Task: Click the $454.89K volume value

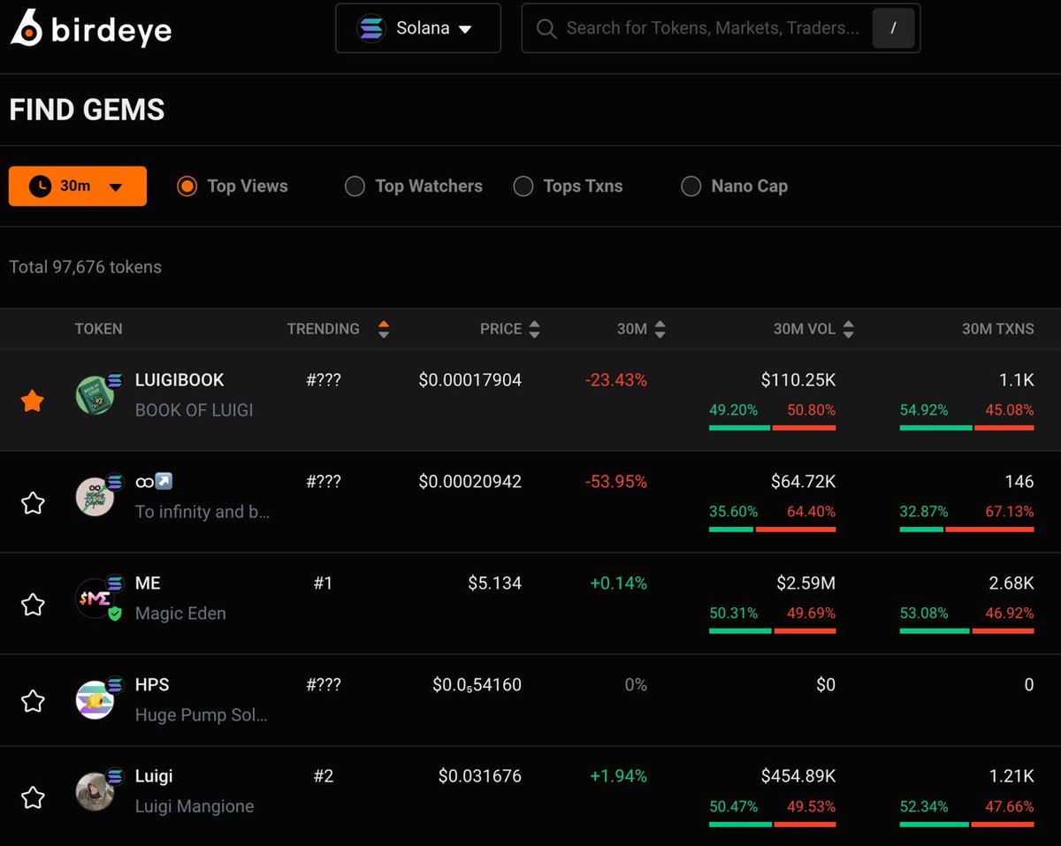Action: 798,776
